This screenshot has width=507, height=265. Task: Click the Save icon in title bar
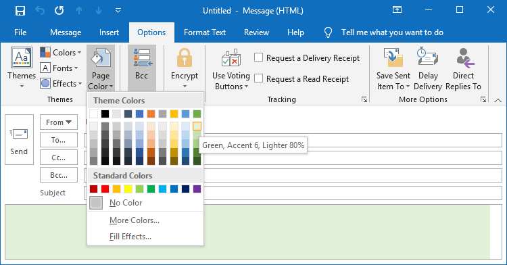tap(20, 11)
